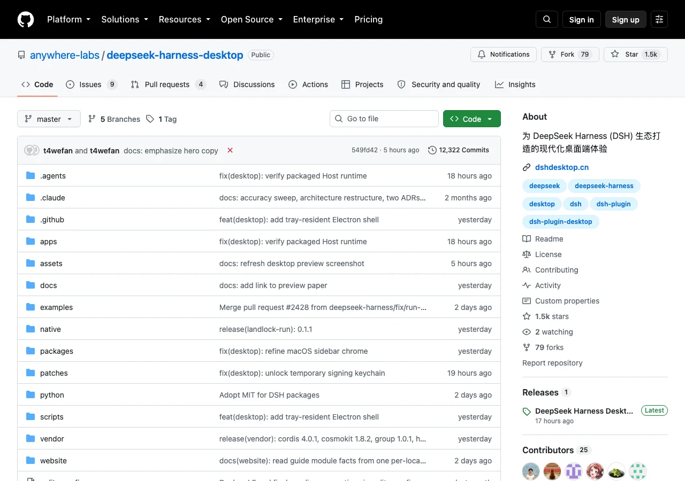
Task: Click the first contributor avatar
Action: coord(531,471)
